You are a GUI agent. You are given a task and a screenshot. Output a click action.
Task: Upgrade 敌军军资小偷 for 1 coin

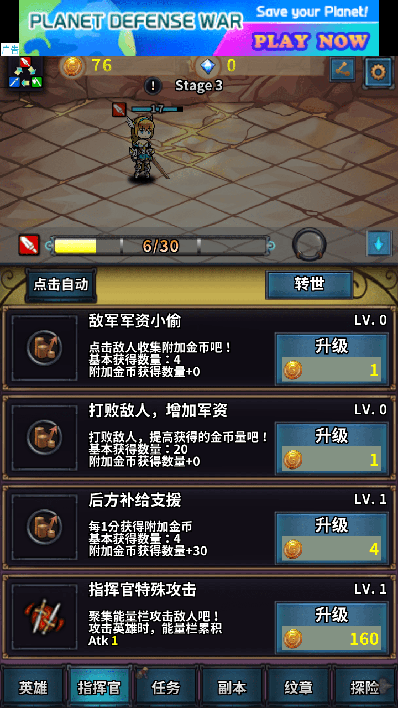click(332, 358)
